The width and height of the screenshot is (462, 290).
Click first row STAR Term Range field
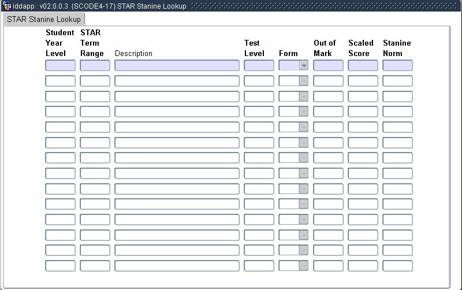[95, 65]
